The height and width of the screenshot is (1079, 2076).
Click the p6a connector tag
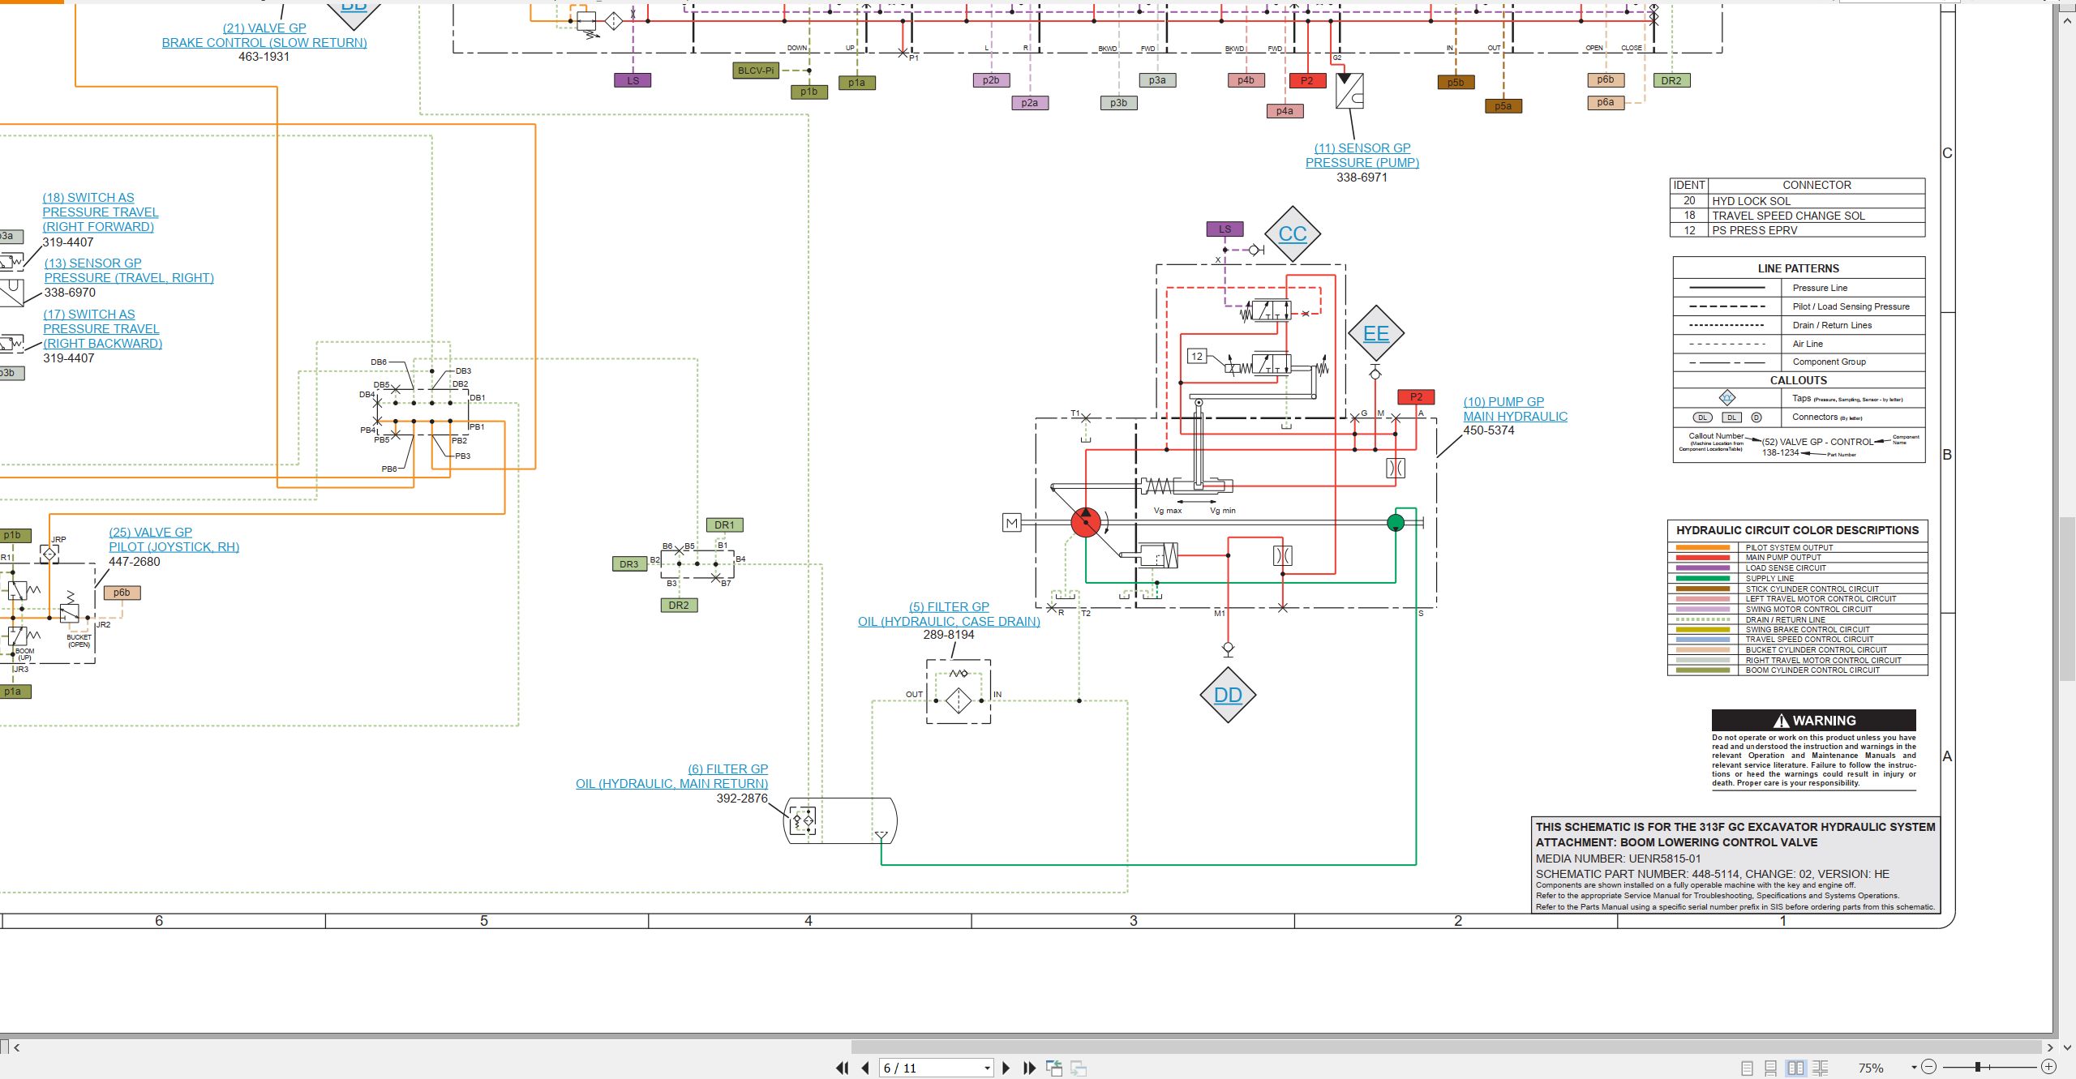pyautogui.click(x=1605, y=102)
